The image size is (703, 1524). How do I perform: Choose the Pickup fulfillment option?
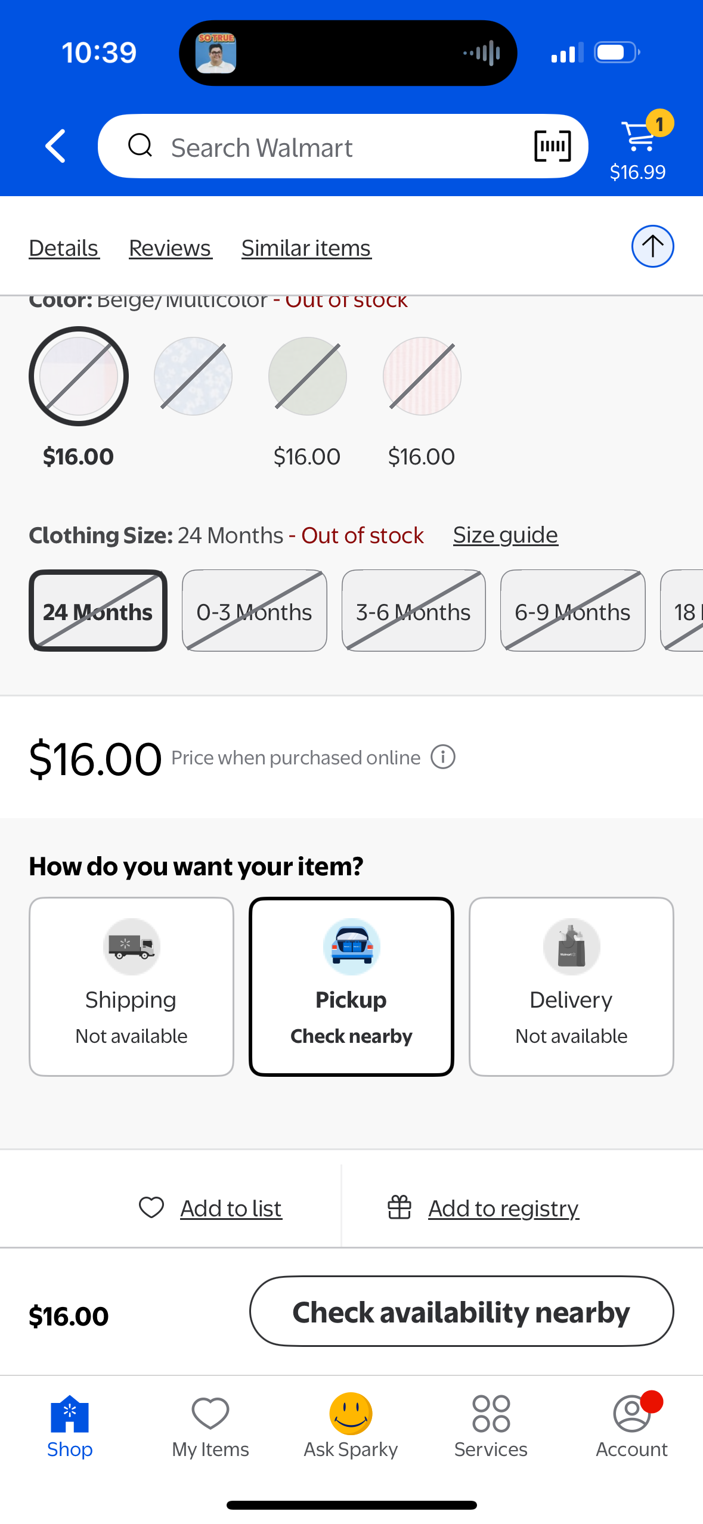click(x=351, y=986)
